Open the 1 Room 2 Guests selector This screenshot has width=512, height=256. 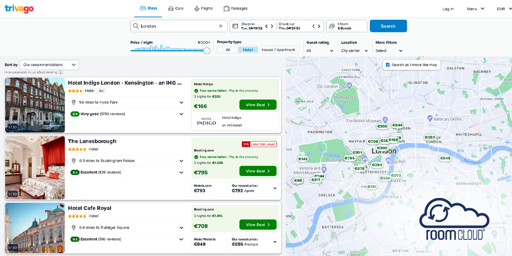[x=346, y=26]
